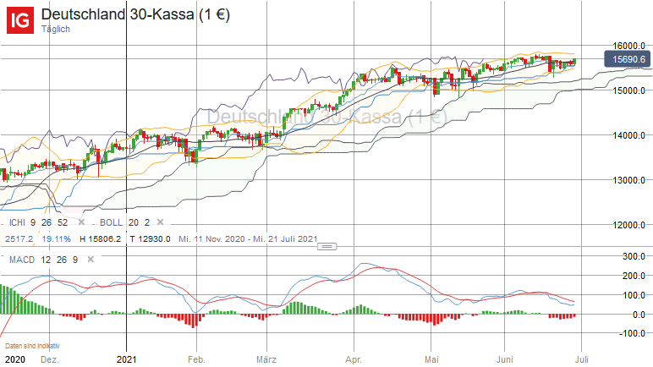
Task: Click the Täglich timeframe label
Action: 55,29
